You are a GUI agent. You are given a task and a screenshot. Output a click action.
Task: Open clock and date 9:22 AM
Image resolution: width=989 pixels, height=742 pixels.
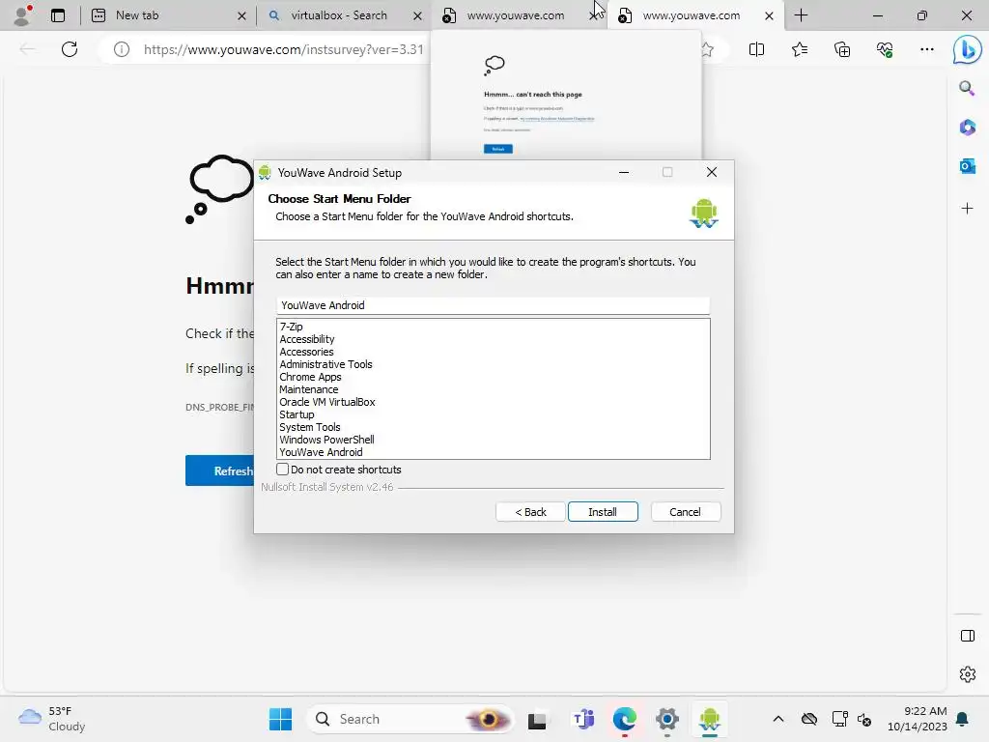click(917, 719)
